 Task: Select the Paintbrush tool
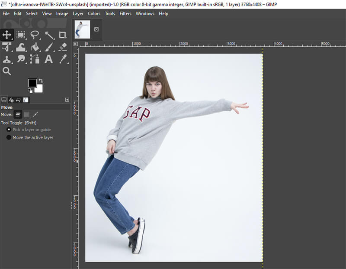point(49,47)
